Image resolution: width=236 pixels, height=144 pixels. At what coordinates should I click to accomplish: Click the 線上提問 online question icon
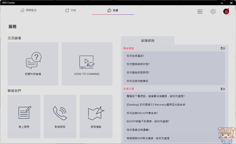click(x=25, y=113)
